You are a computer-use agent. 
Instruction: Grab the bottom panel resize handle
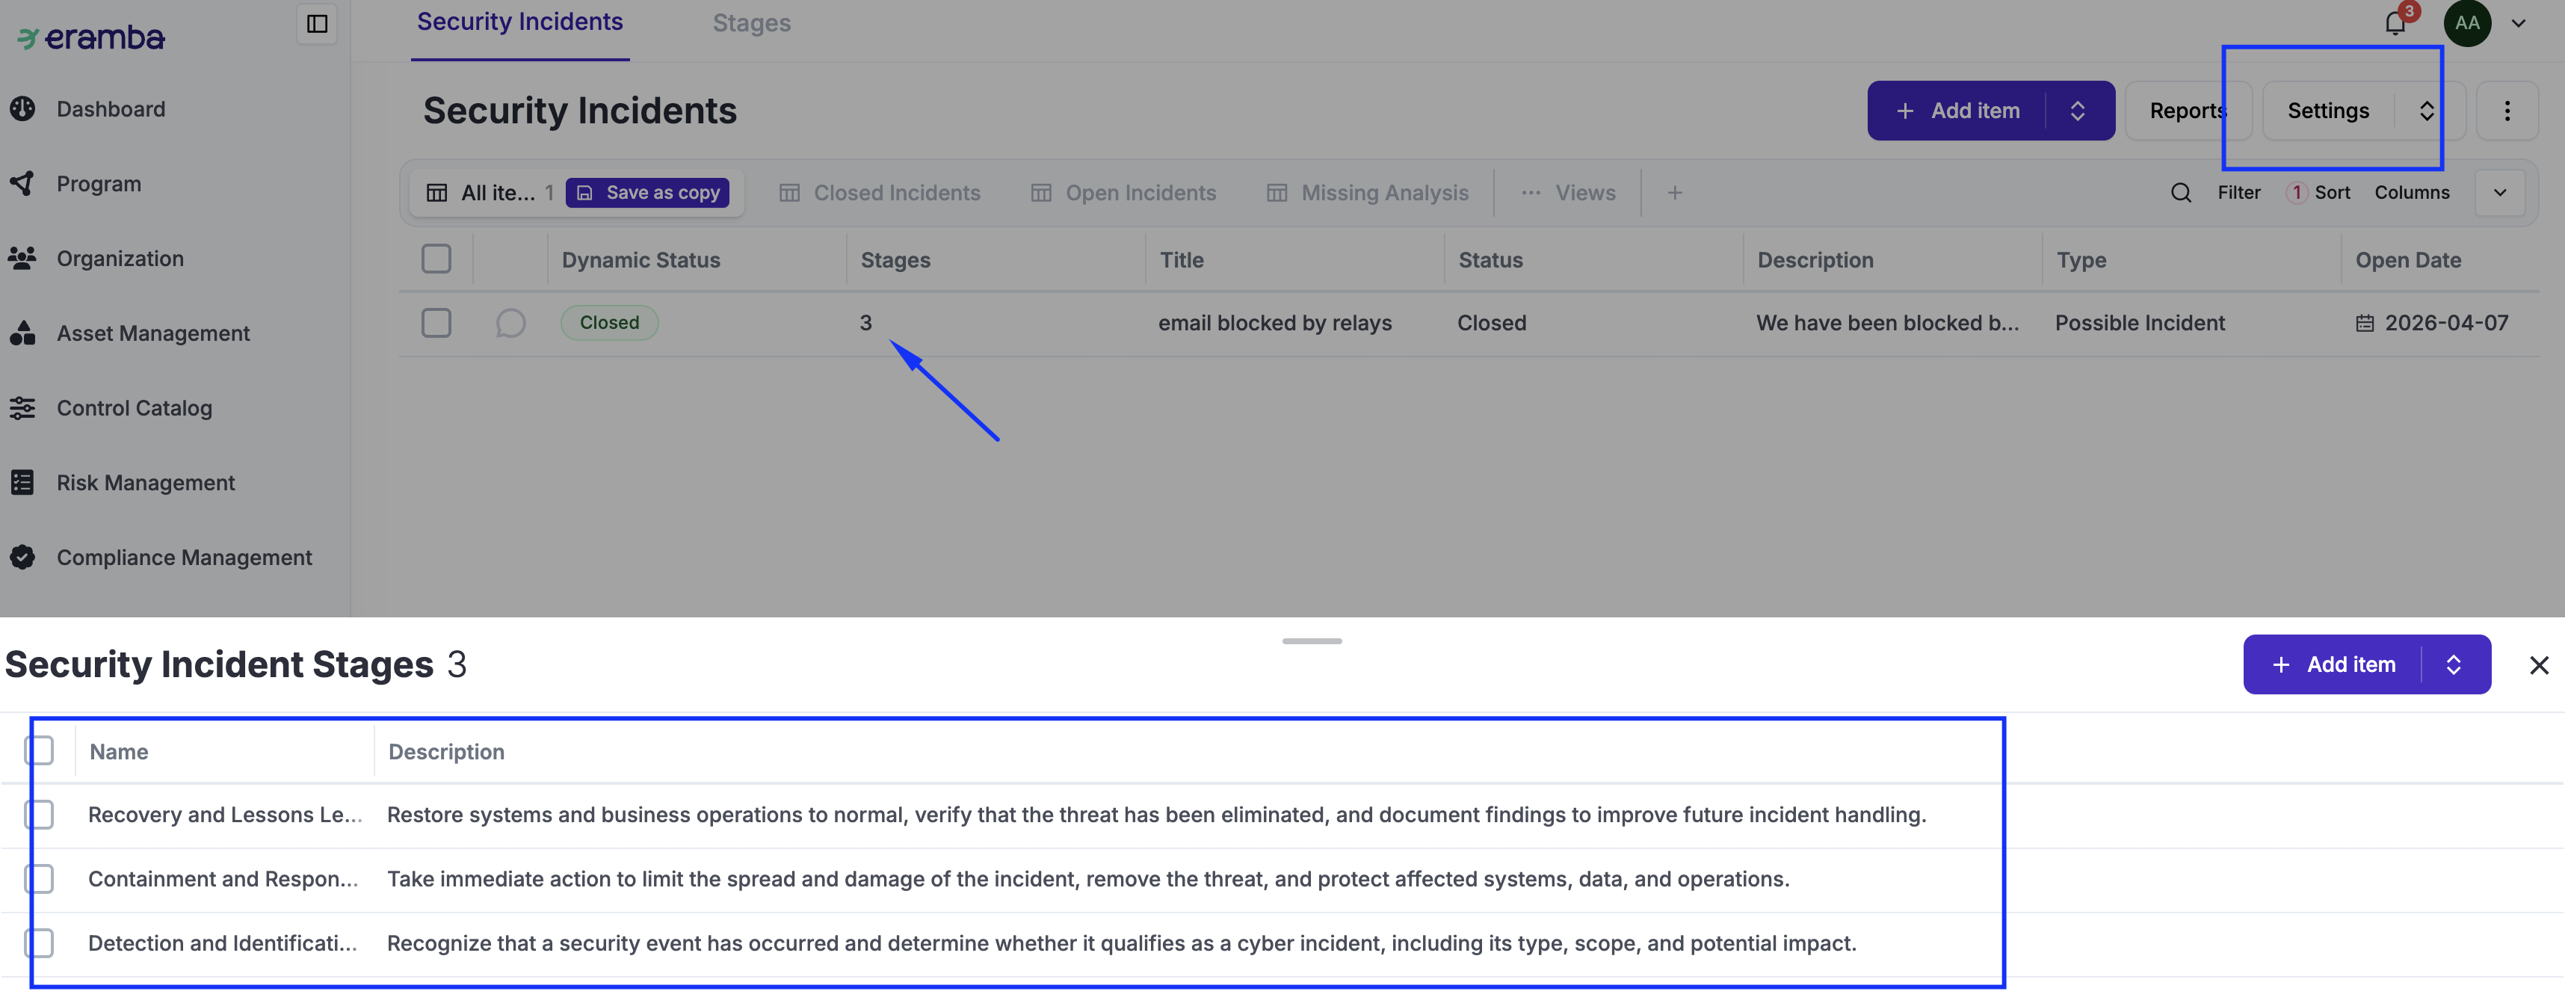[1312, 641]
